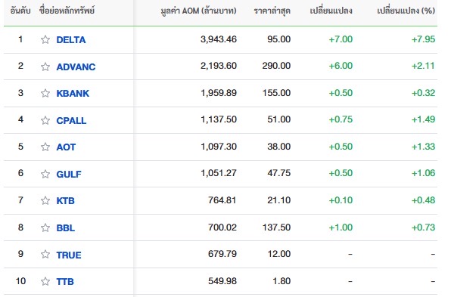Open the DELTA stock link
This screenshot has width=451, height=297.
(x=71, y=39)
